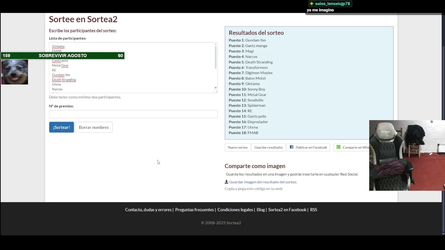Click the dog avatar thumbnail overlay
The width and height of the screenshot is (445, 250).
click(x=15, y=72)
